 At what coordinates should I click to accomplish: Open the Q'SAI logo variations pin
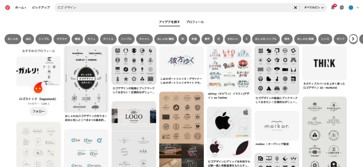pyautogui.click(x=86, y=148)
